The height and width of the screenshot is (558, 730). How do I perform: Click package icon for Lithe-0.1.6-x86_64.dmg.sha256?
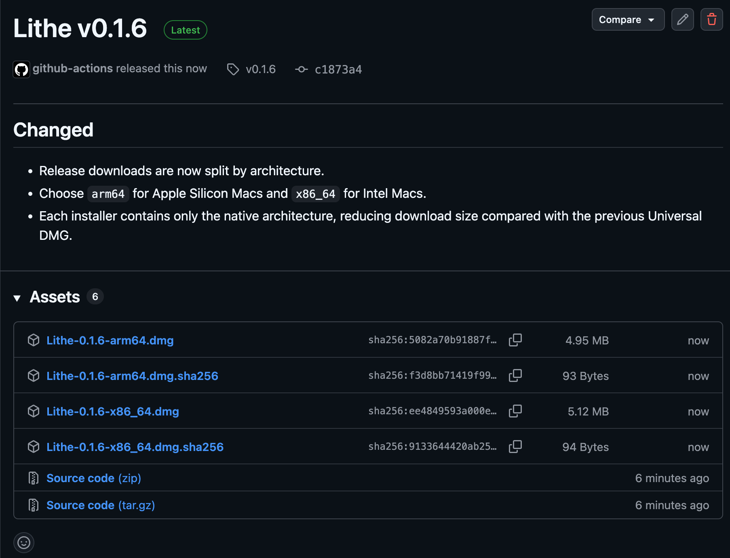(x=34, y=447)
